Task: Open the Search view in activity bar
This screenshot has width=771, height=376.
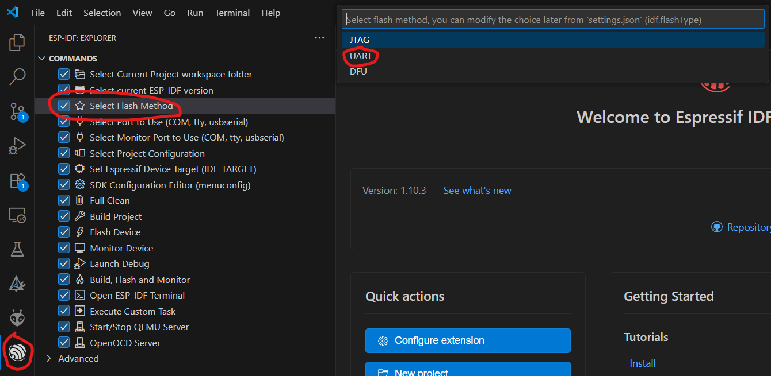Action: tap(17, 76)
